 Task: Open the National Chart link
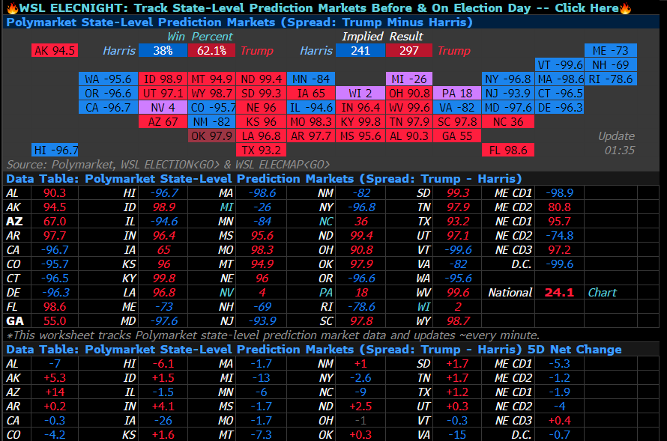[602, 292]
